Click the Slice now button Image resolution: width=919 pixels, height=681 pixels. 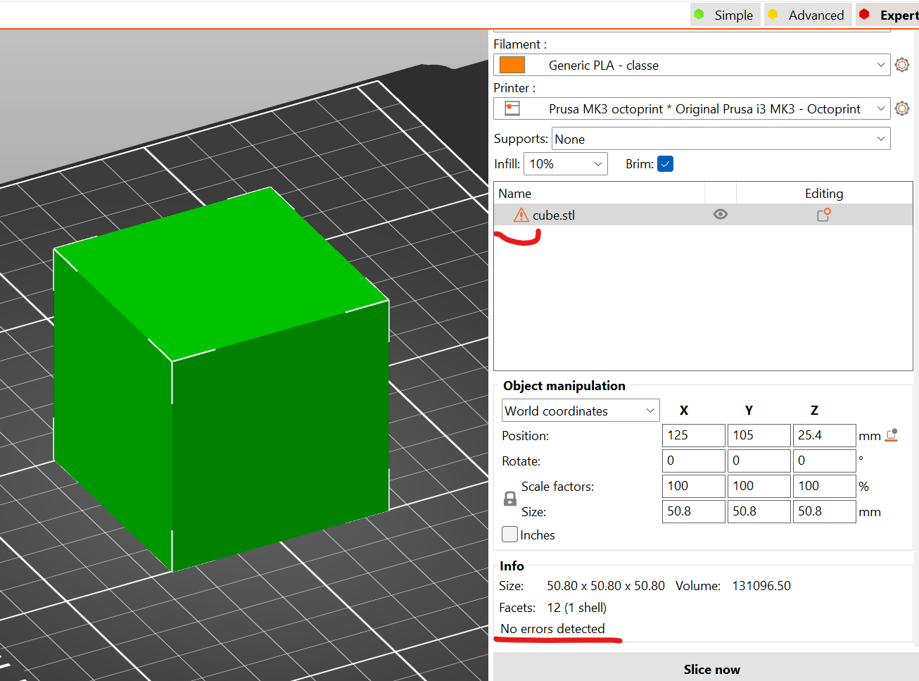point(712,669)
